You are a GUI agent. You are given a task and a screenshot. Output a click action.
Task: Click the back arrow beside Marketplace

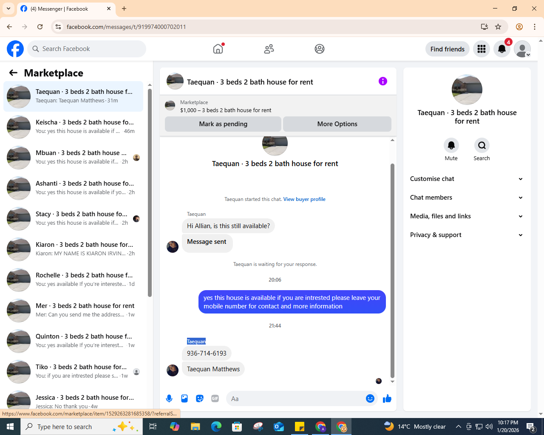click(x=13, y=73)
